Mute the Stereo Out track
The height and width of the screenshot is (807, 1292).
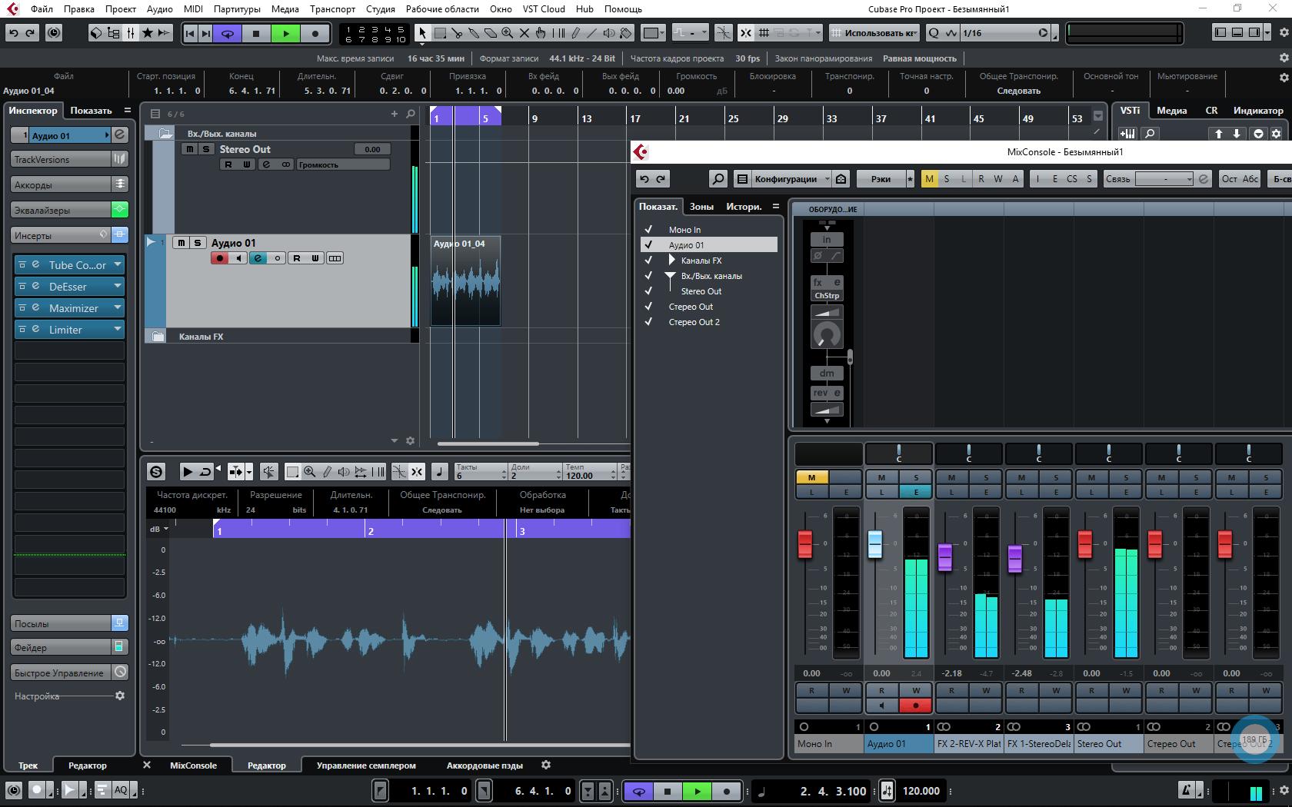tap(189, 149)
